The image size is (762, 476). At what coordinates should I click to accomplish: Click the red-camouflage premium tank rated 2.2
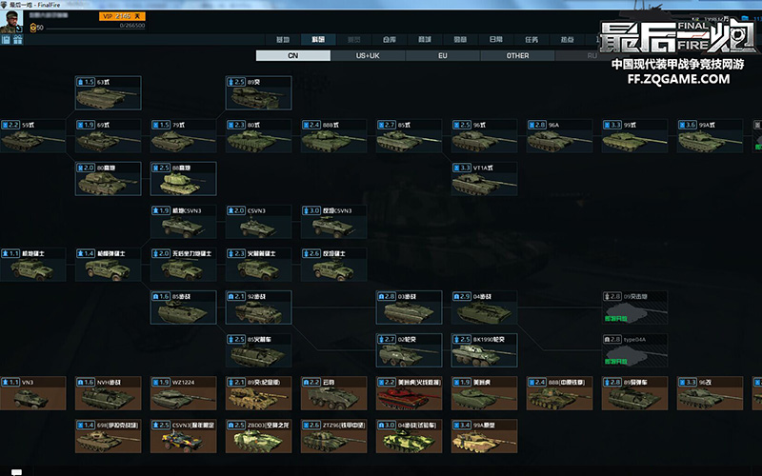coord(410,394)
